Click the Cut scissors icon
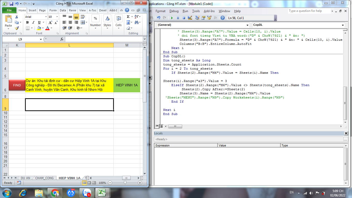The height and width of the screenshot is (198, 352). pyautogui.click(x=17, y=17)
